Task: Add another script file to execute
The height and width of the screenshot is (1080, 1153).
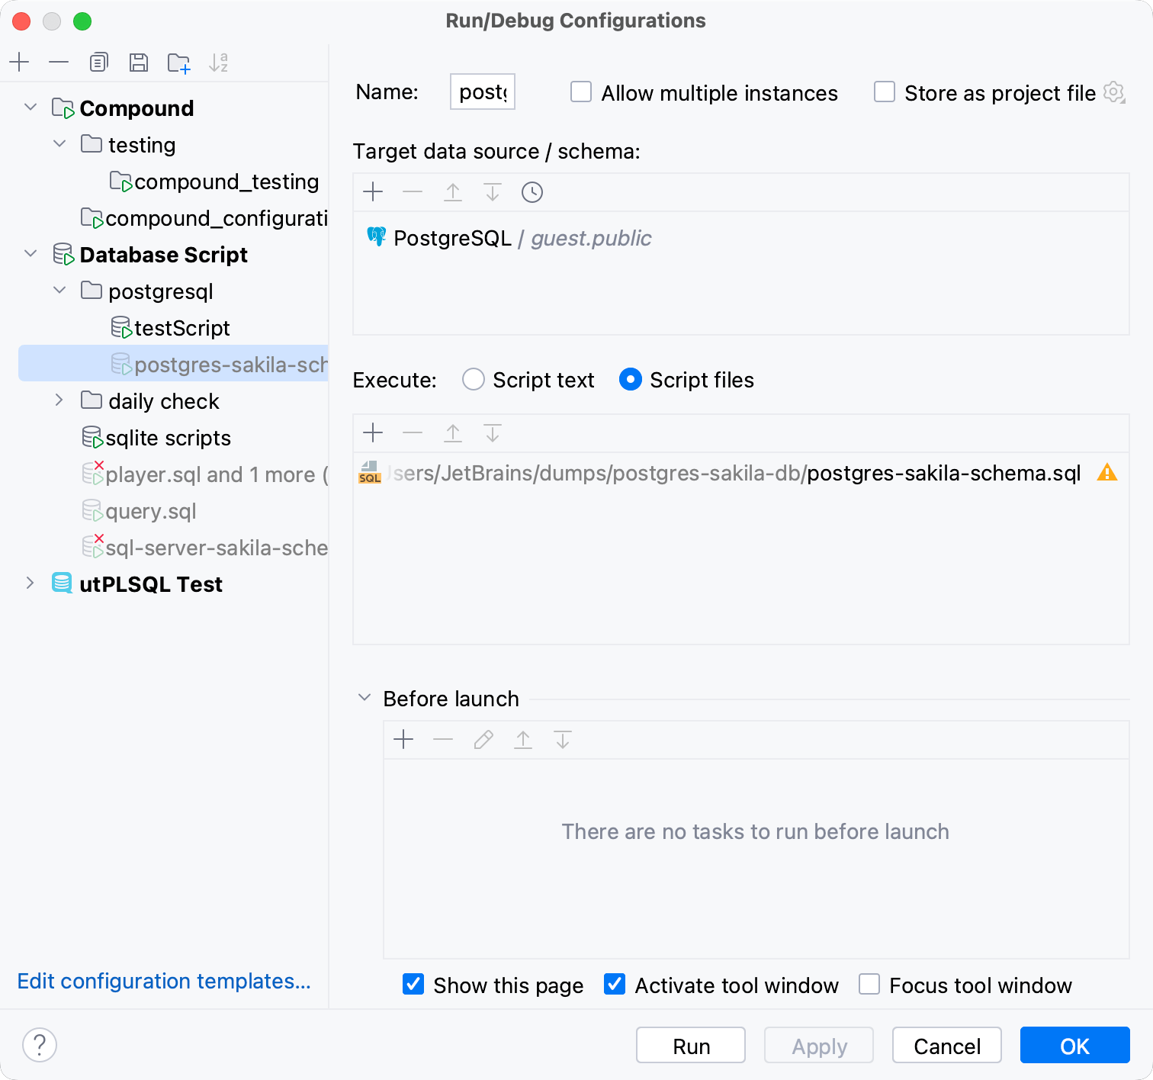Action: coord(373,432)
